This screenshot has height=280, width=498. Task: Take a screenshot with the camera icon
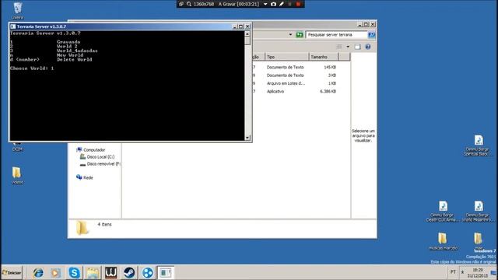pos(273,4)
